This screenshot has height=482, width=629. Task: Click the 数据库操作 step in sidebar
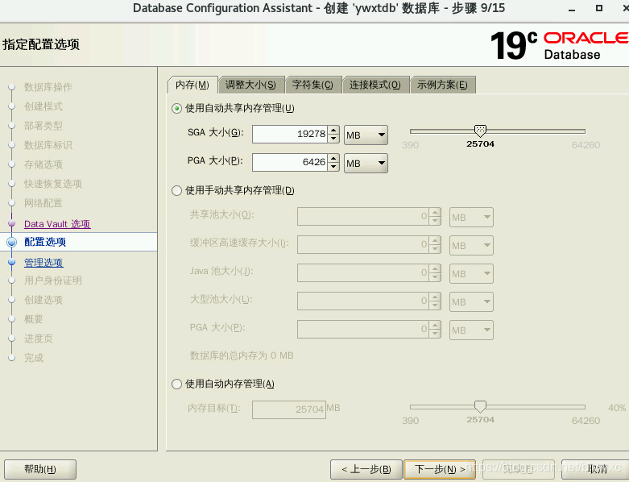pyautogui.click(x=48, y=87)
